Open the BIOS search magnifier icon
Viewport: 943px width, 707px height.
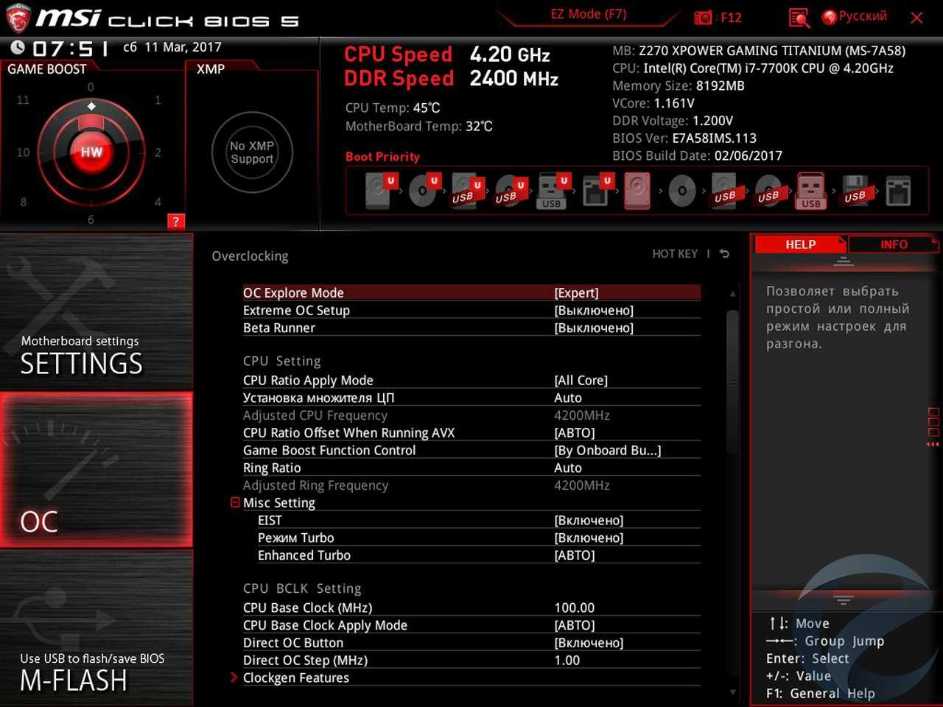click(x=799, y=18)
